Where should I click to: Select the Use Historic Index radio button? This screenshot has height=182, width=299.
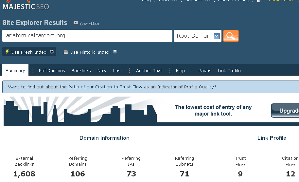(x=115, y=52)
